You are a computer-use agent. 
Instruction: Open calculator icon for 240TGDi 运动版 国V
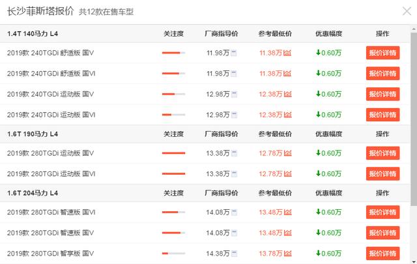pyautogui.click(x=234, y=95)
